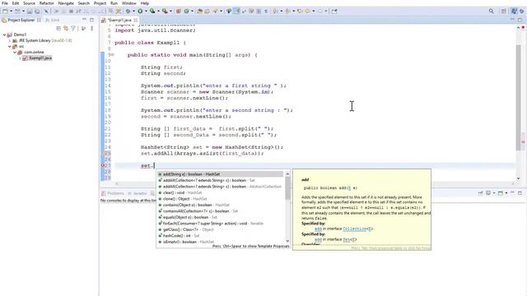Open the Collection<E> link in Javadoc popup
This screenshot has width=527, height=296.
pyautogui.click(x=357, y=229)
